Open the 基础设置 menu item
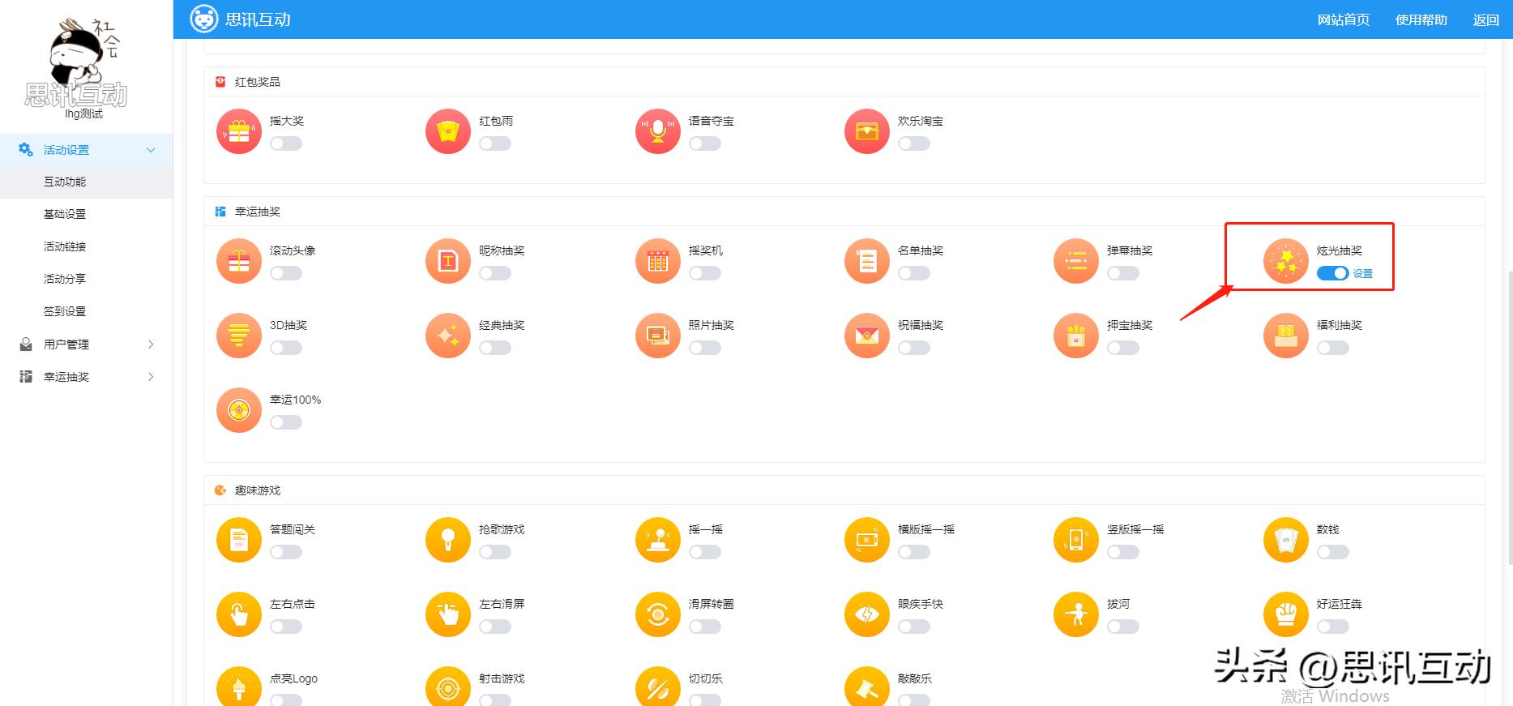This screenshot has height=706, width=1513. tap(65, 214)
